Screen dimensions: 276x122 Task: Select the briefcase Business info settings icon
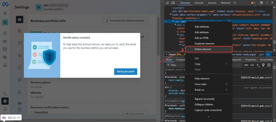coord(19,19)
